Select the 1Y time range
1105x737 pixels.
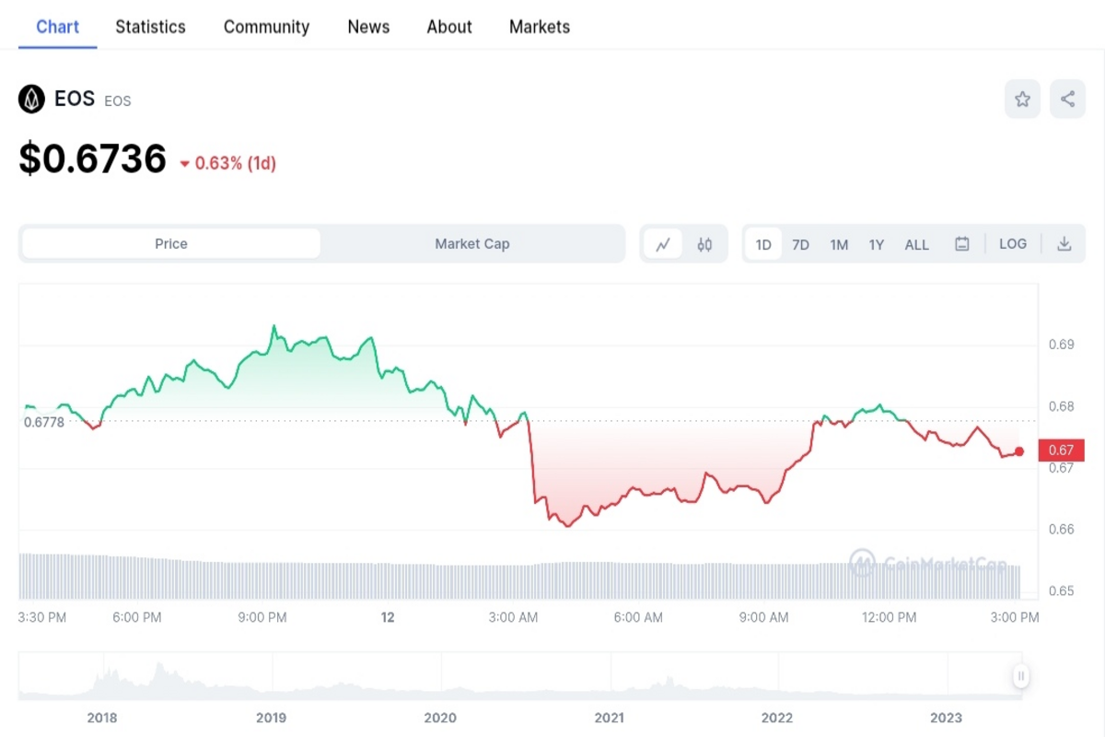(x=877, y=244)
